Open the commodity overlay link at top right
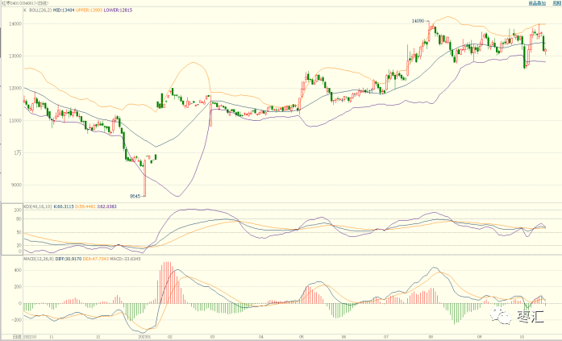Image resolution: width=562 pixels, height=341 pixels. coord(536,3)
